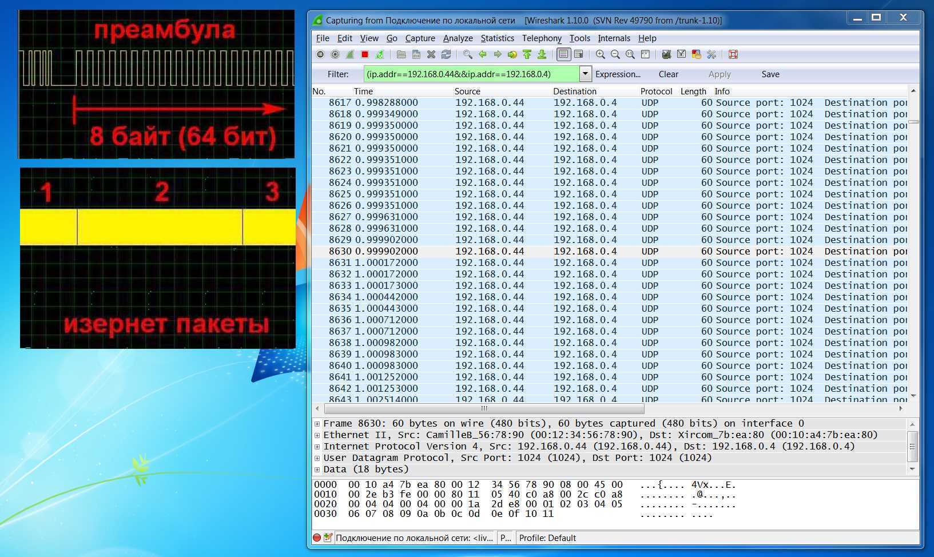Screen dimensions: 934x557
Task: Open the Statistics menu
Action: coord(497,38)
